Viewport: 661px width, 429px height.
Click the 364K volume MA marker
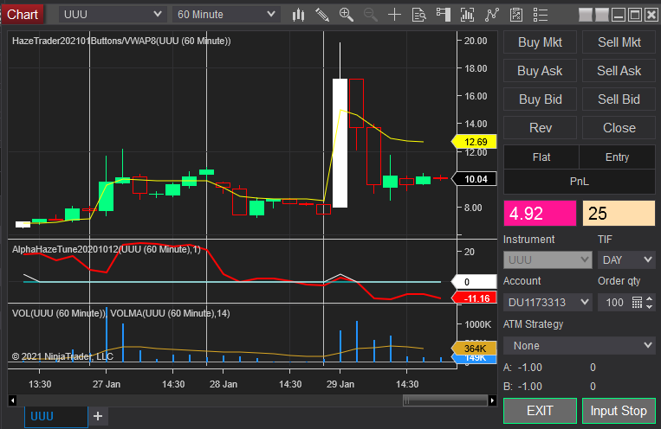pos(474,349)
